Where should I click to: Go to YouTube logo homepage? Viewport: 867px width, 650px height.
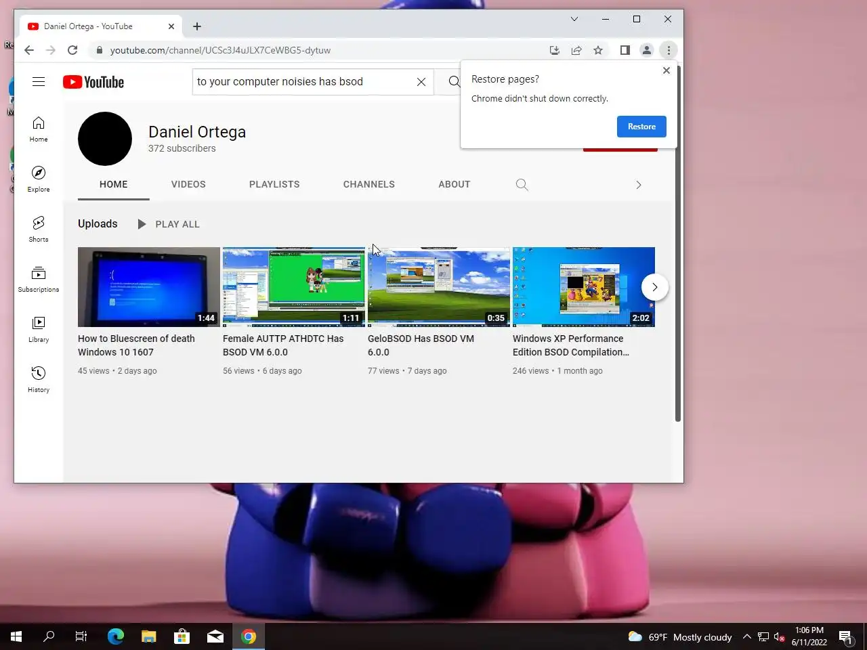[93, 82]
